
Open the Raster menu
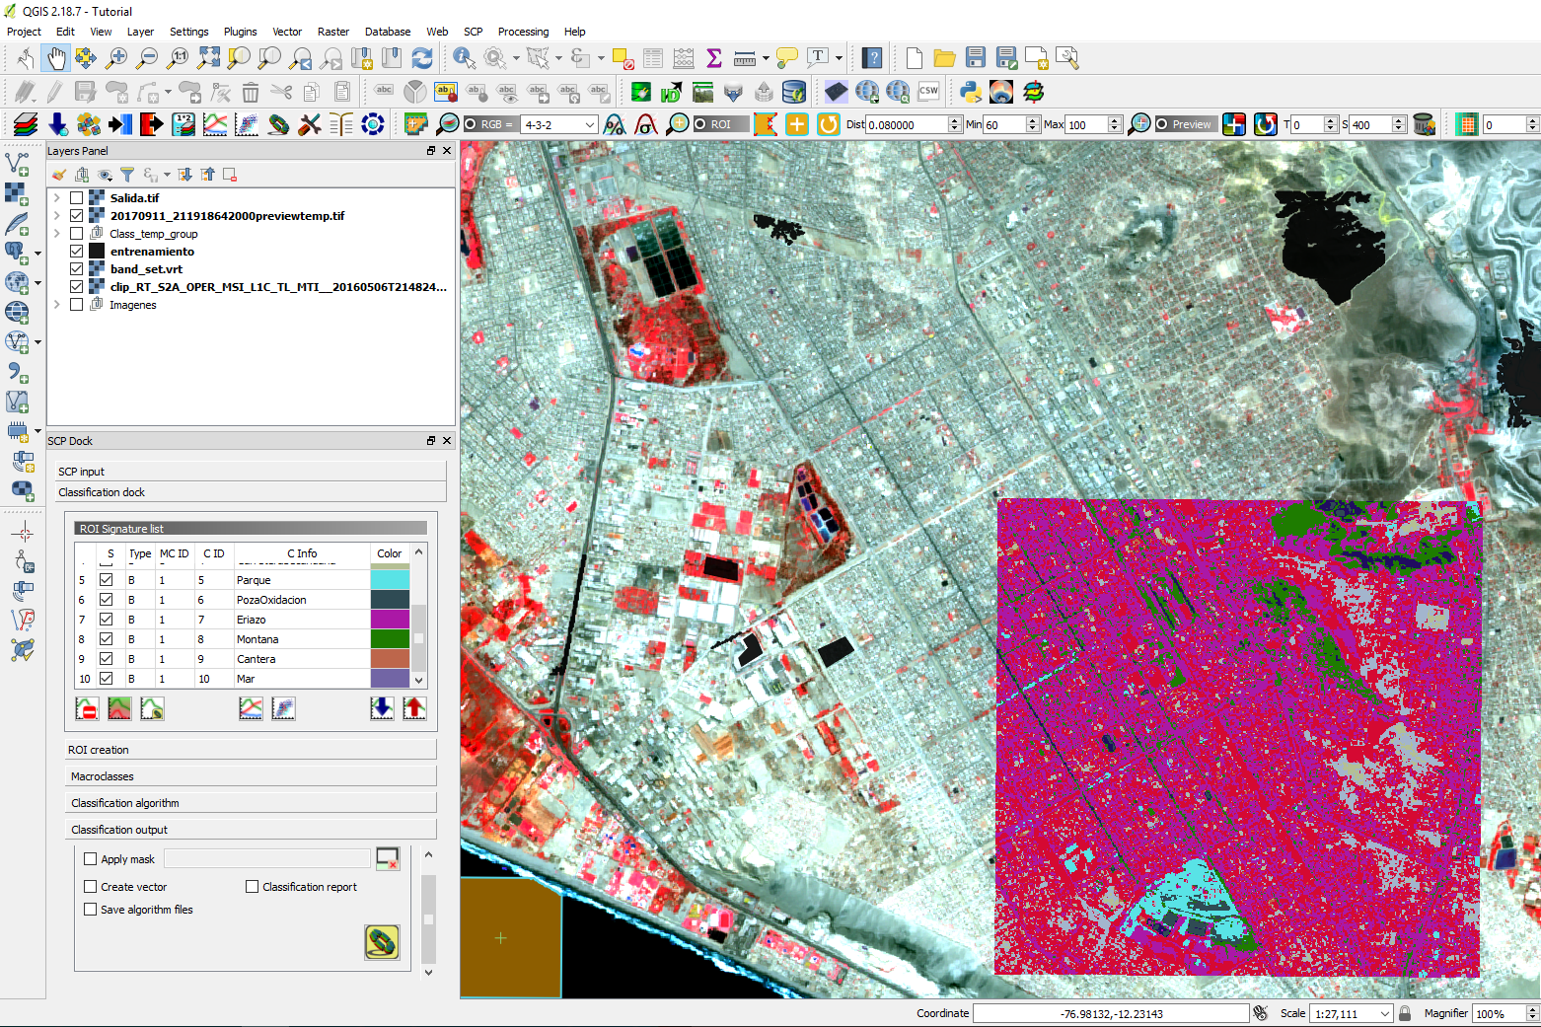[332, 32]
